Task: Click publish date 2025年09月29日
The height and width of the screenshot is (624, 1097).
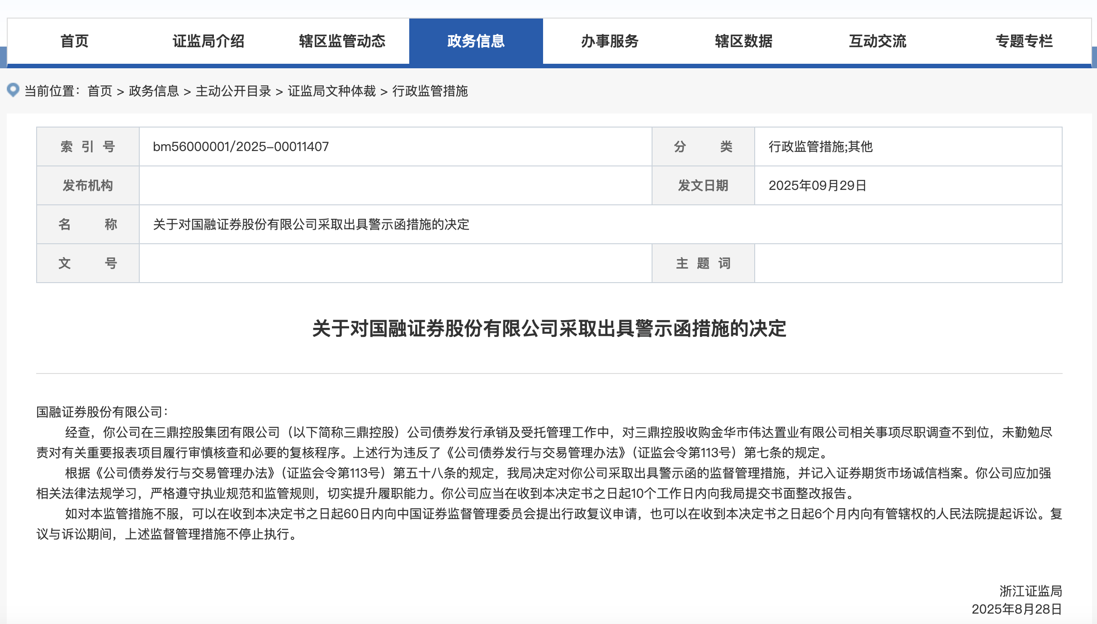Action: click(817, 185)
